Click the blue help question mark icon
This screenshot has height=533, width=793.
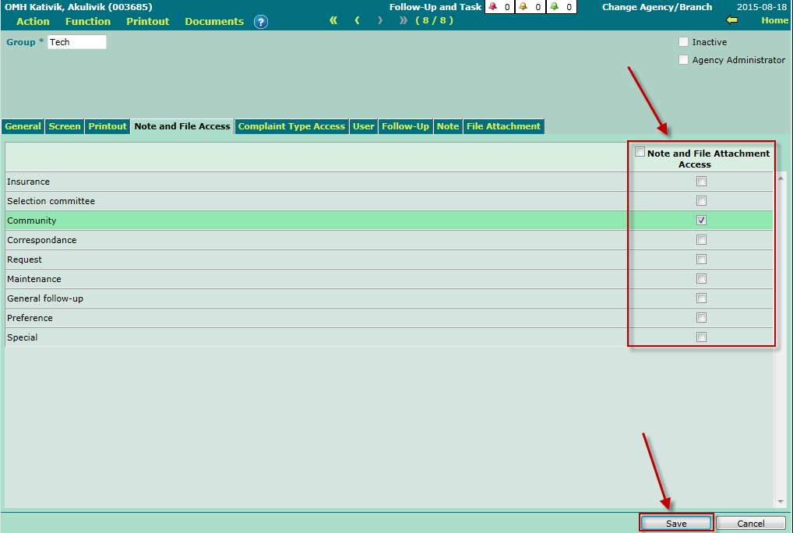[261, 22]
